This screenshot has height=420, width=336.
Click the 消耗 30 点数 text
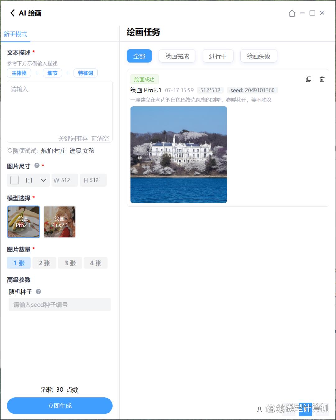point(60,389)
